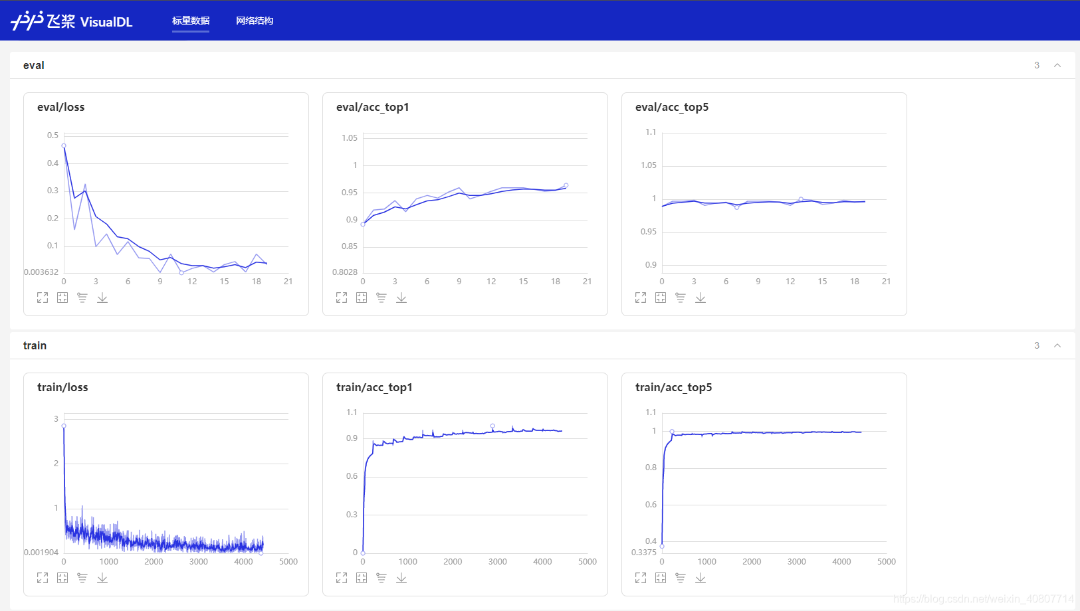The width and height of the screenshot is (1080, 611).
Task: Click the restore-zoom icon under eval/acc_top5
Action: pyautogui.click(x=661, y=298)
